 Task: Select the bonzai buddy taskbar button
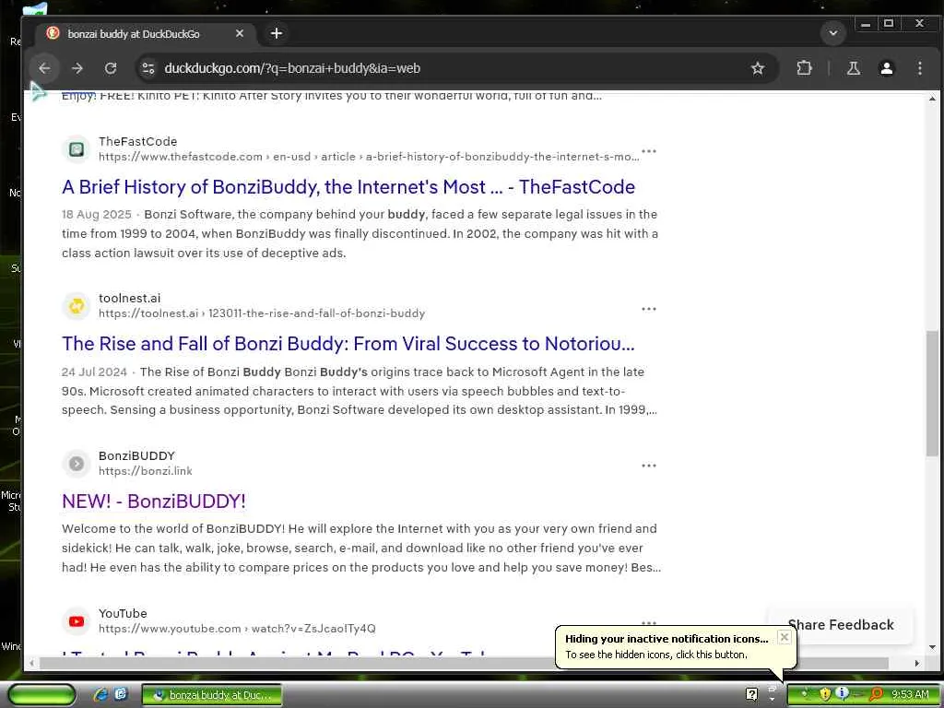click(212, 695)
